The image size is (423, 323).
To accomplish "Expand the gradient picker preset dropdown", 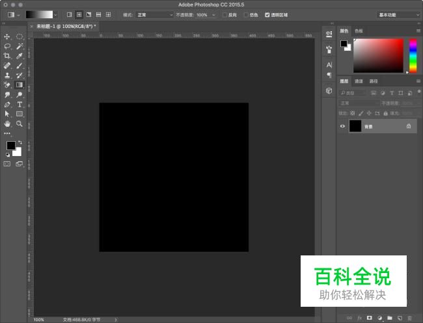I will 55,14.
